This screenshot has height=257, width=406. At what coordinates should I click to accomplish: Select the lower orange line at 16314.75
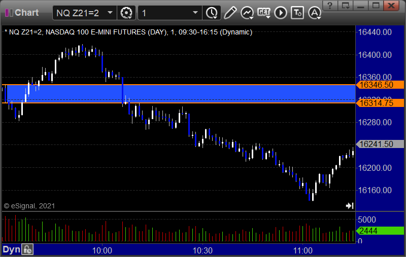[179, 103]
